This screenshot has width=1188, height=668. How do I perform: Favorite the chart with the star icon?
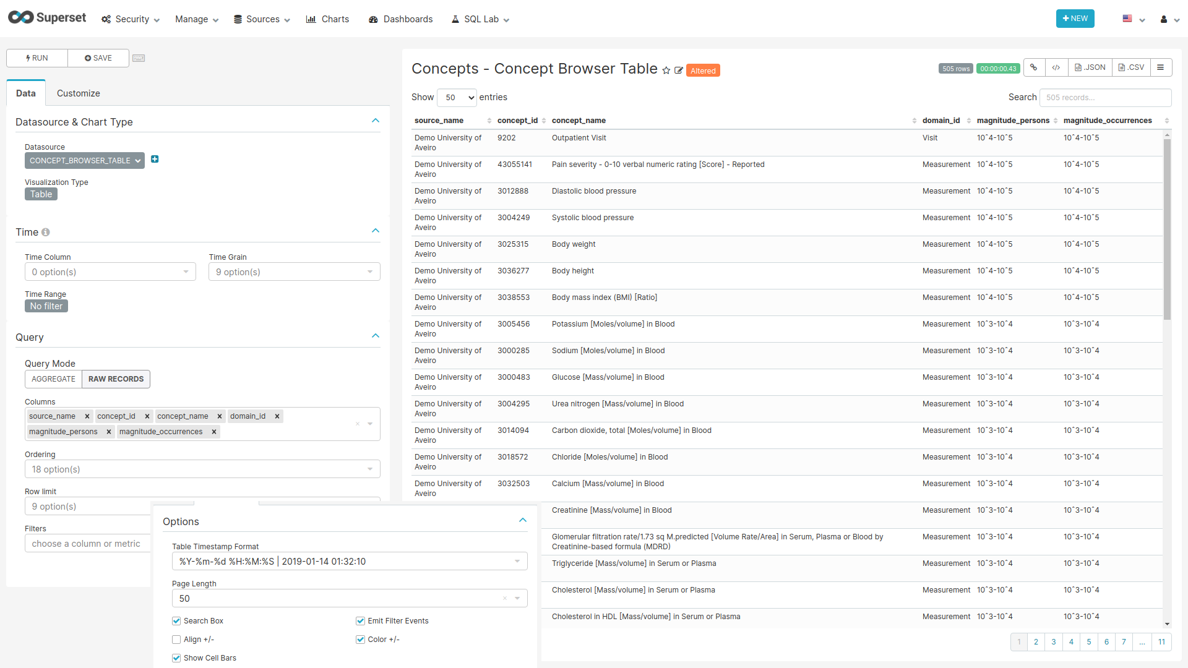click(x=666, y=71)
